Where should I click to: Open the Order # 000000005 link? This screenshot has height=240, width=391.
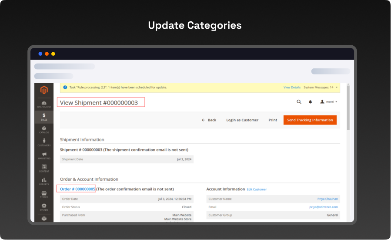[x=77, y=189]
